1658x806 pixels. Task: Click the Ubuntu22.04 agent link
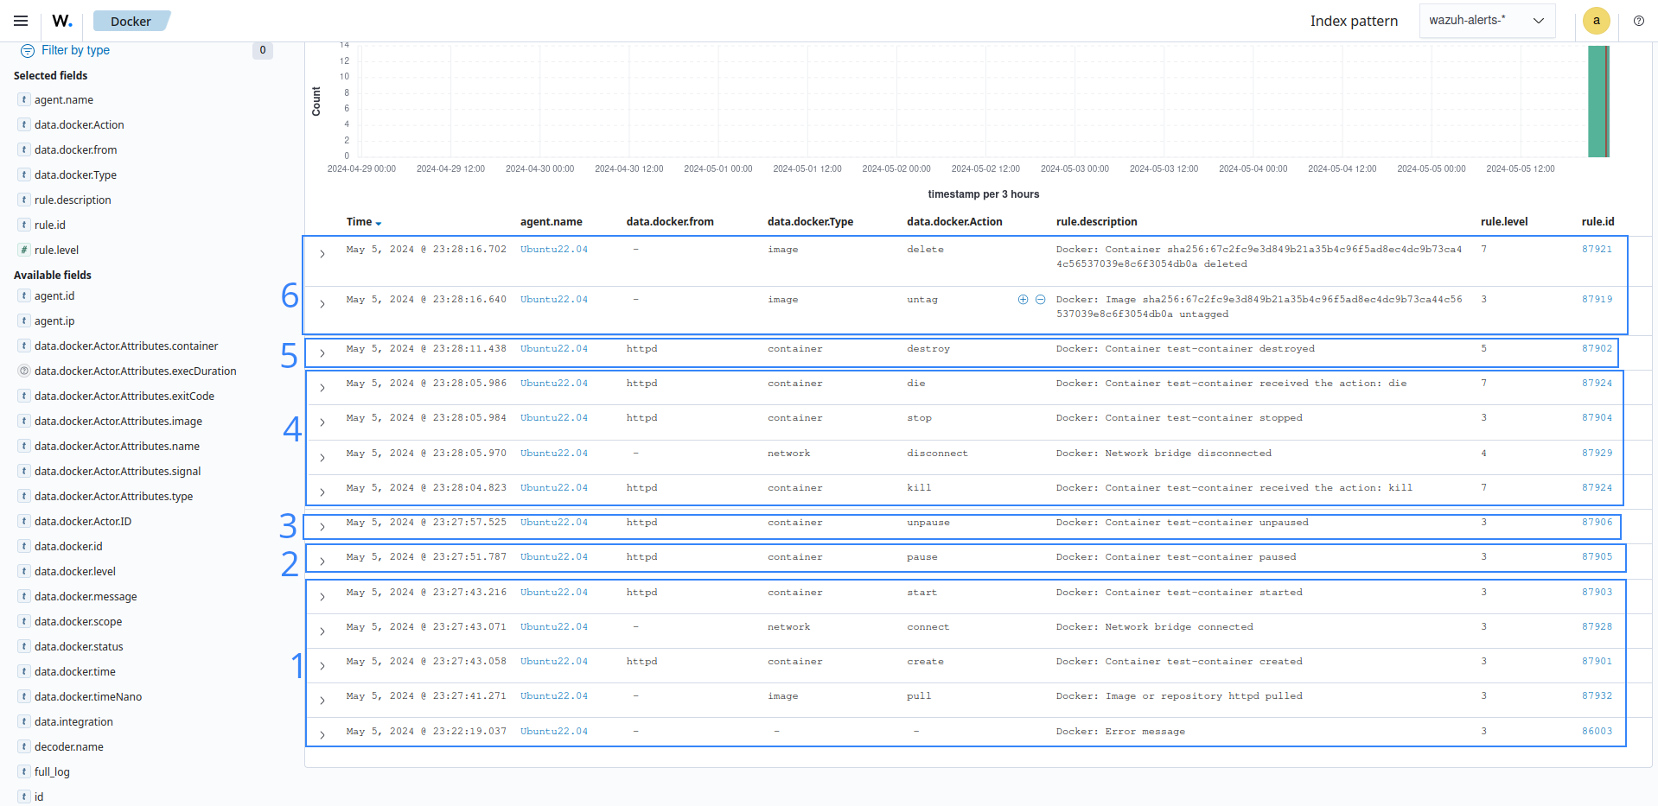click(x=553, y=249)
